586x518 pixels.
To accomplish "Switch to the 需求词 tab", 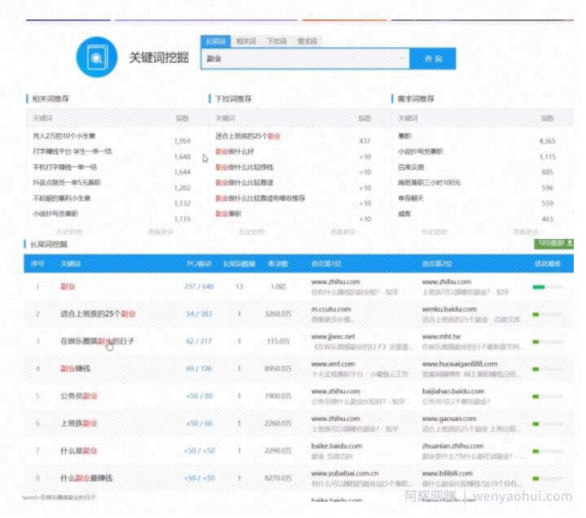I will click(x=307, y=41).
